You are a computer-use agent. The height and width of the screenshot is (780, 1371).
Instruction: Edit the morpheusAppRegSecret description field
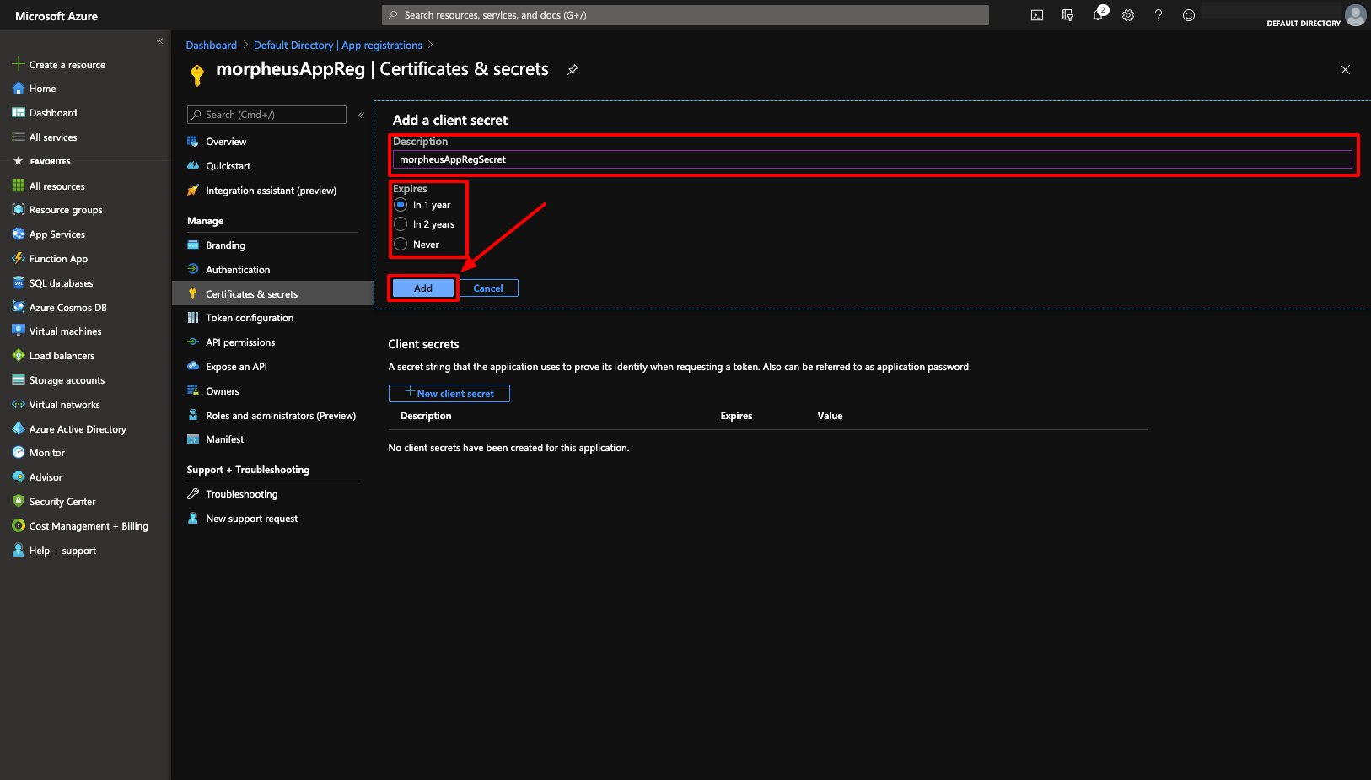pos(873,159)
